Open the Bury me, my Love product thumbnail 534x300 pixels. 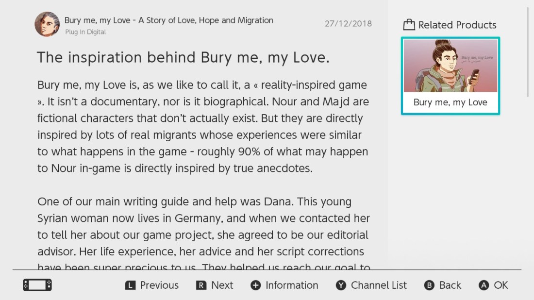pos(450,66)
